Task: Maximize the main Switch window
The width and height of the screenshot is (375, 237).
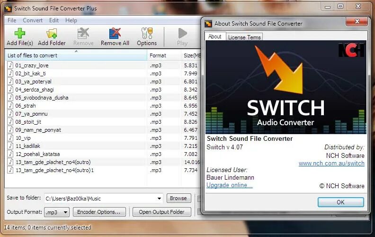Action: point(340,7)
